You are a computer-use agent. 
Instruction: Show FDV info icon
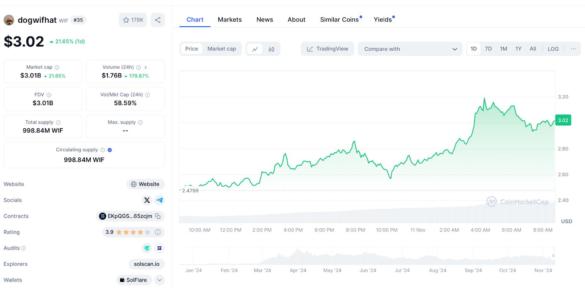coord(49,95)
